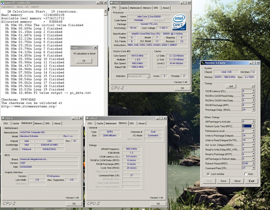This screenshot has height=210, width=270.
Task: Uncheck Lock mchbar in MemSet
Action: (x=208, y=174)
